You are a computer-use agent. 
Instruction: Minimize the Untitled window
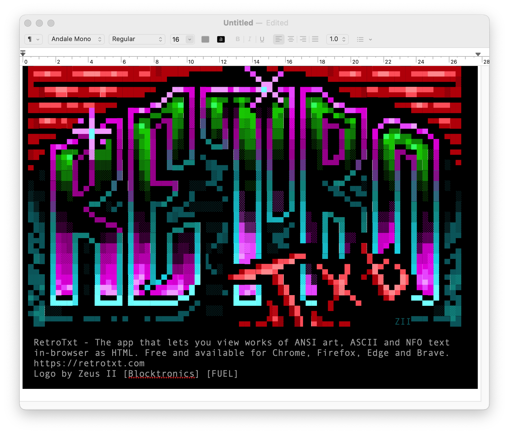[39, 23]
